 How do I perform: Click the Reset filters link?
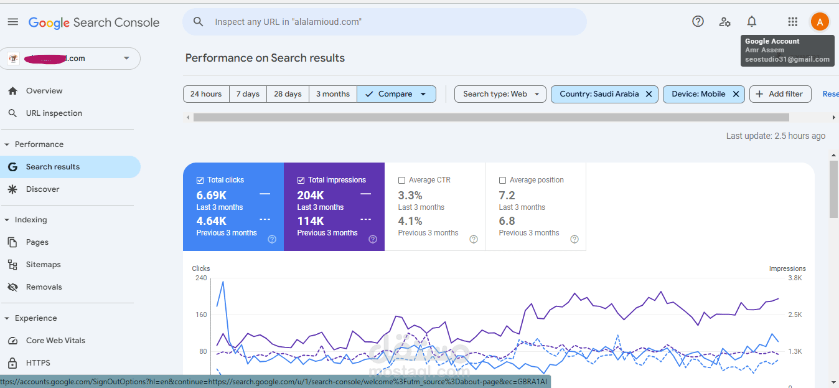coord(830,94)
